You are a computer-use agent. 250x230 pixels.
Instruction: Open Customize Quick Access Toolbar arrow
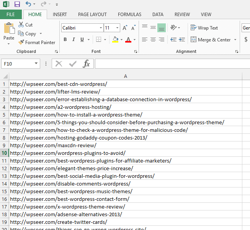57,5
